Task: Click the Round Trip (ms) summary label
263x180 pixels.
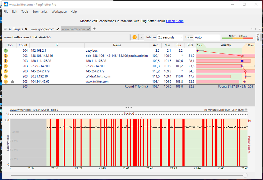Action: click(x=136, y=86)
